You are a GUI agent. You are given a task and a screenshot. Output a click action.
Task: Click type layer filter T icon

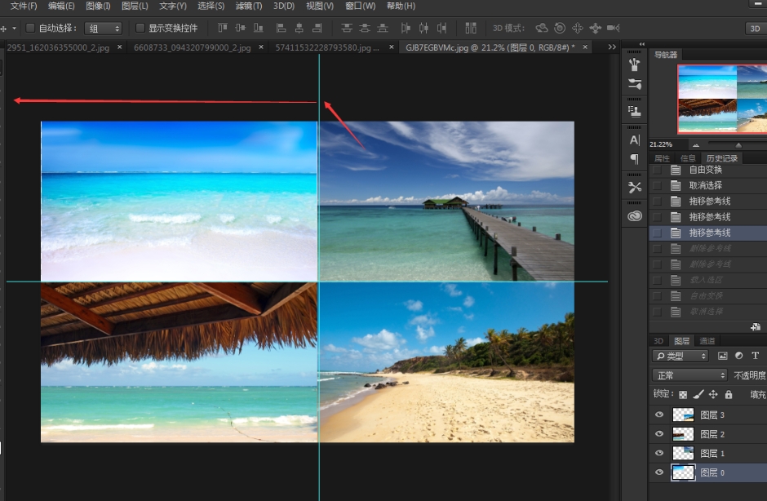tap(756, 356)
